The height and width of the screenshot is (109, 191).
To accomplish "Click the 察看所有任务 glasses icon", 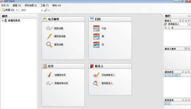I will coord(50,83).
